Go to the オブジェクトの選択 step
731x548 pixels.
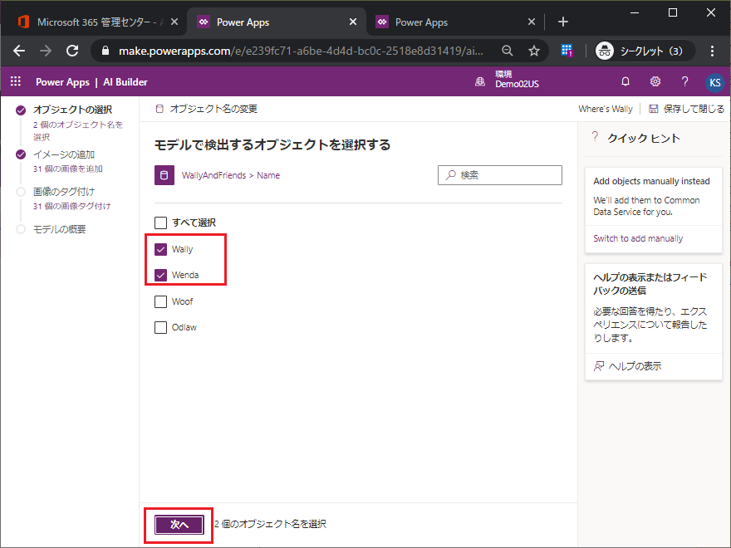72,110
